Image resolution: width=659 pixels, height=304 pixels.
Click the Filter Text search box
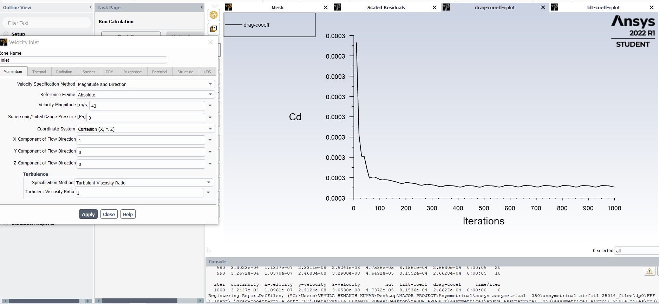click(47, 23)
